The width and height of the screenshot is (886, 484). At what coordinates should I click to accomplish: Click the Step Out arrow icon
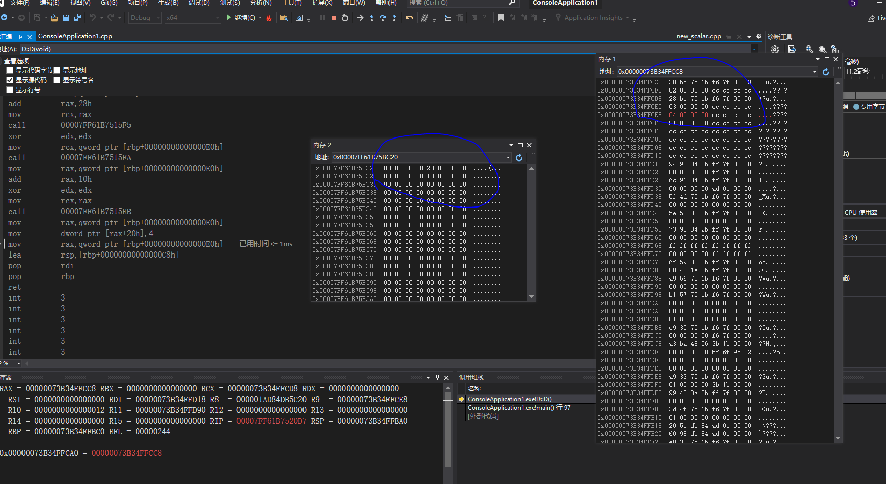(x=394, y=18)
